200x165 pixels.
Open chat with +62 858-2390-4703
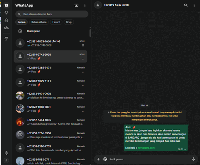coord(50,148)
